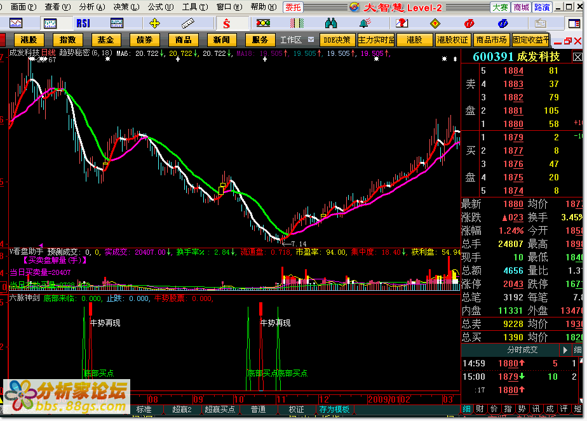This screenshot has height=421, width=587.
Task: Open the 公式(U) menu
Action: click(161, 7)
